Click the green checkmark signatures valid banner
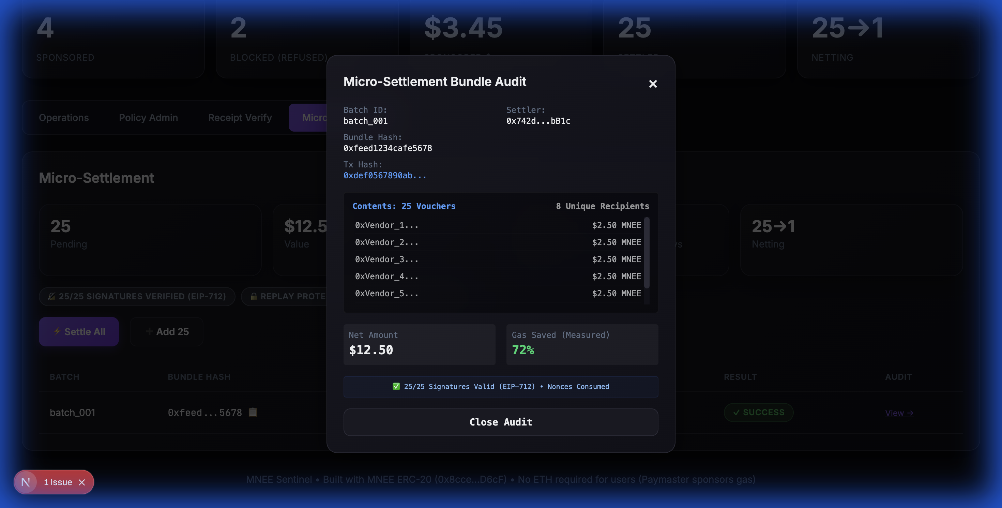 pos(501,387)
